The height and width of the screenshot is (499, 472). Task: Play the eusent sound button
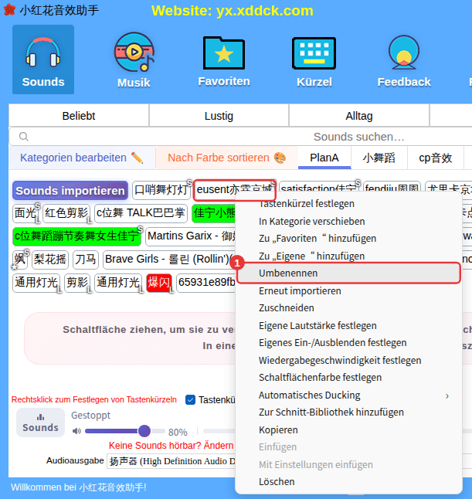(x=235, y=190)
